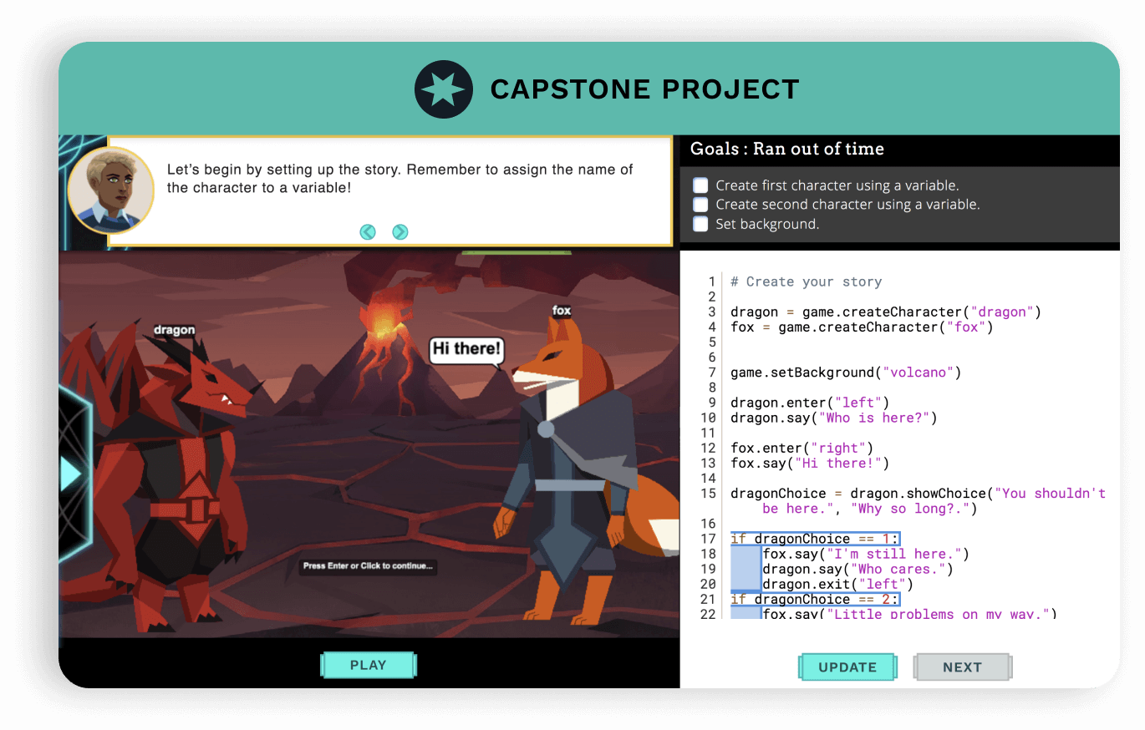Check 'Create second character using a variable'
Screen dimensions: 1145x730
pos(699,204)
